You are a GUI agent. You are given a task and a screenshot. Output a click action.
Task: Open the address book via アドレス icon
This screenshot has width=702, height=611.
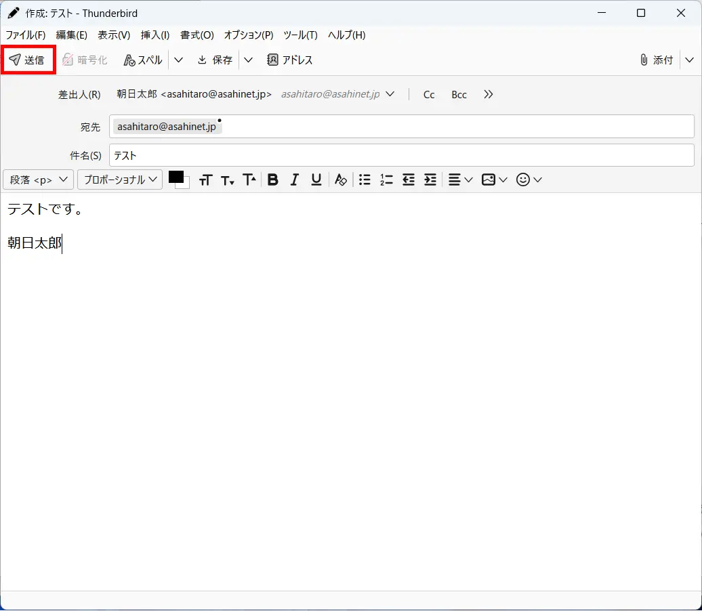point(290,60)
